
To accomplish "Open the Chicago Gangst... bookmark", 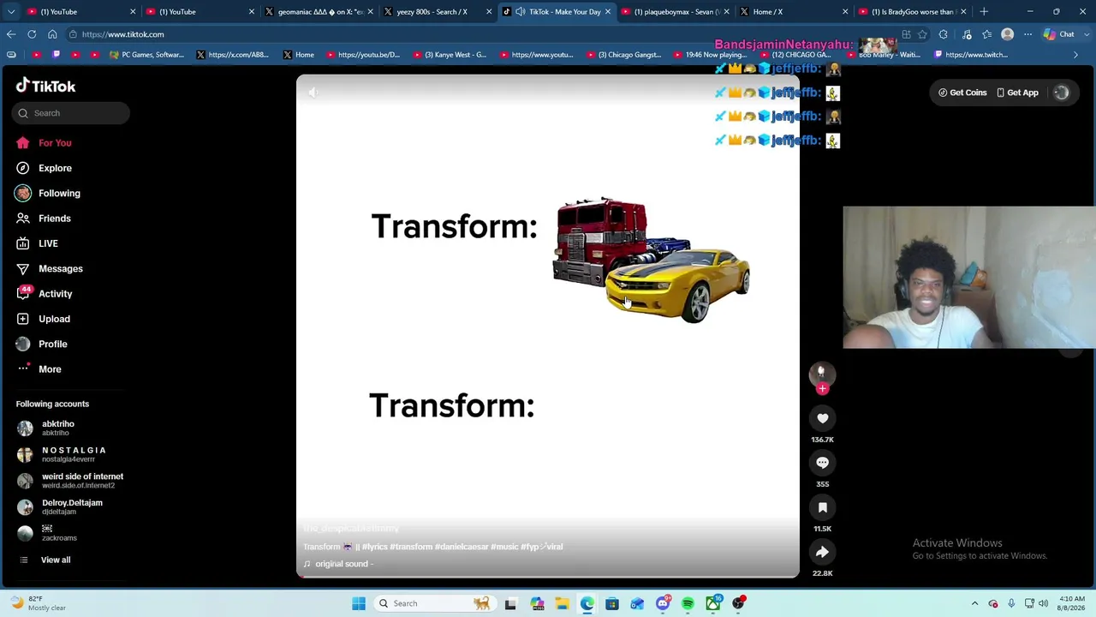I will coord(623,55).
